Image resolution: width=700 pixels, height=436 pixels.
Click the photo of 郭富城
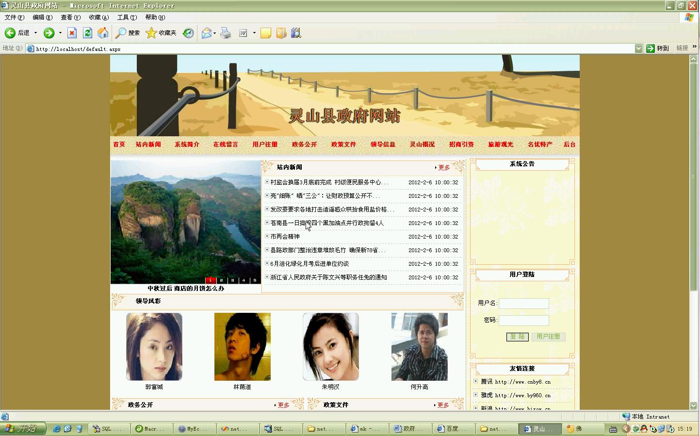pos(154,347)
